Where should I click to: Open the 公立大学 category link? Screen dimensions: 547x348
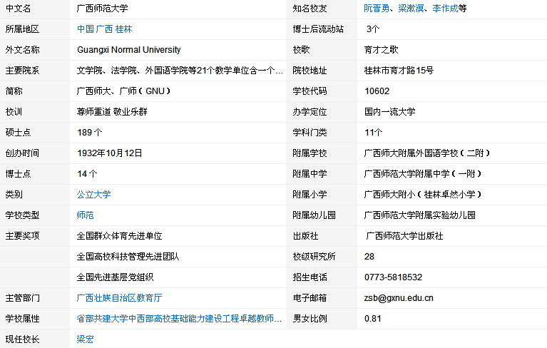coord(94,195)
